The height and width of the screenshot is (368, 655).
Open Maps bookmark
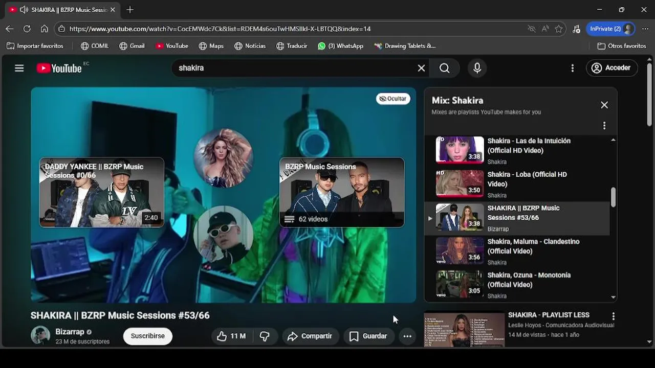point(211,46)
